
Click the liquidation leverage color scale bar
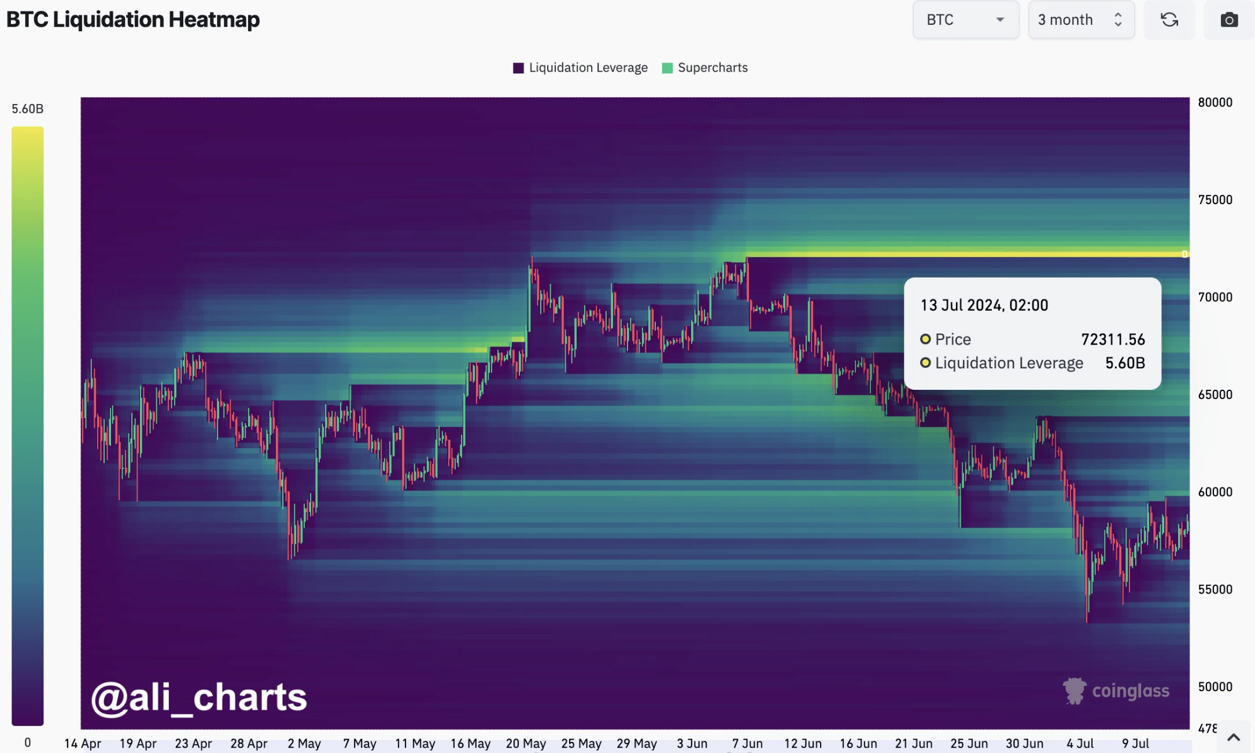(27, 426)
